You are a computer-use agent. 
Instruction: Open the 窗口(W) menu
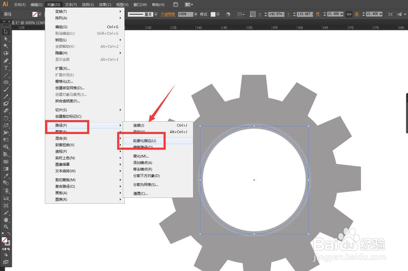pyautogui.click(x=140, y=4)
